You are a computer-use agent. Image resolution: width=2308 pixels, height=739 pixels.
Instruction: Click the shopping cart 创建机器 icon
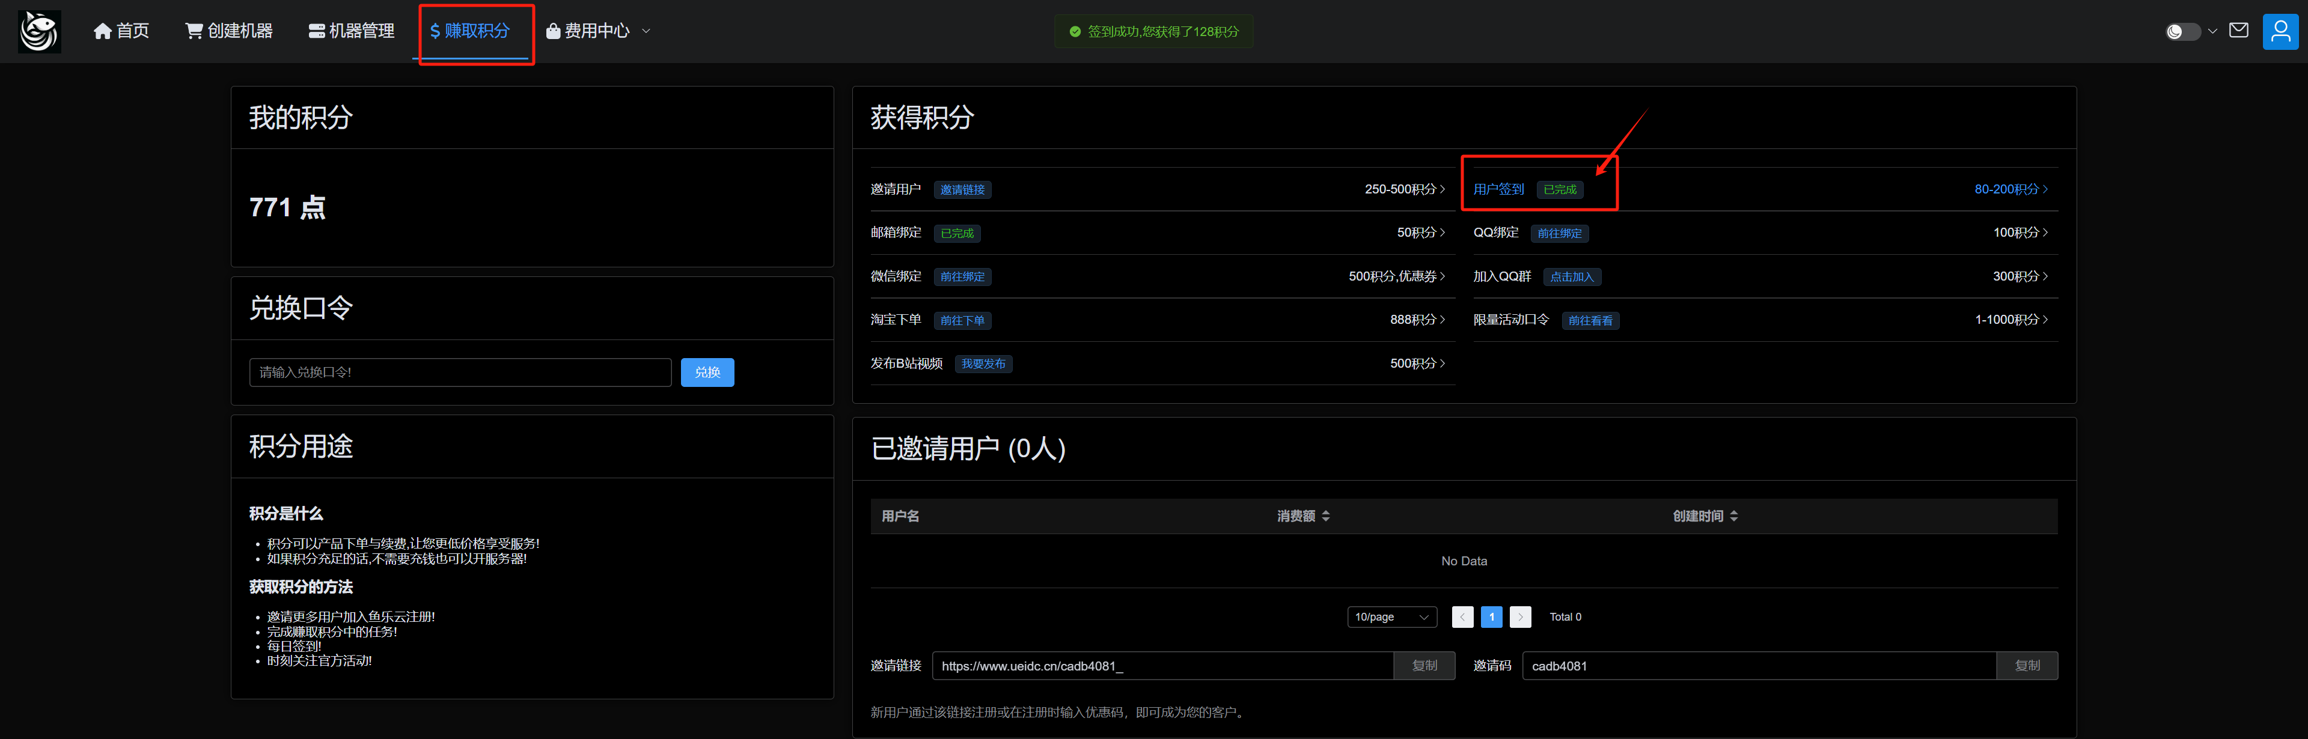194,31
